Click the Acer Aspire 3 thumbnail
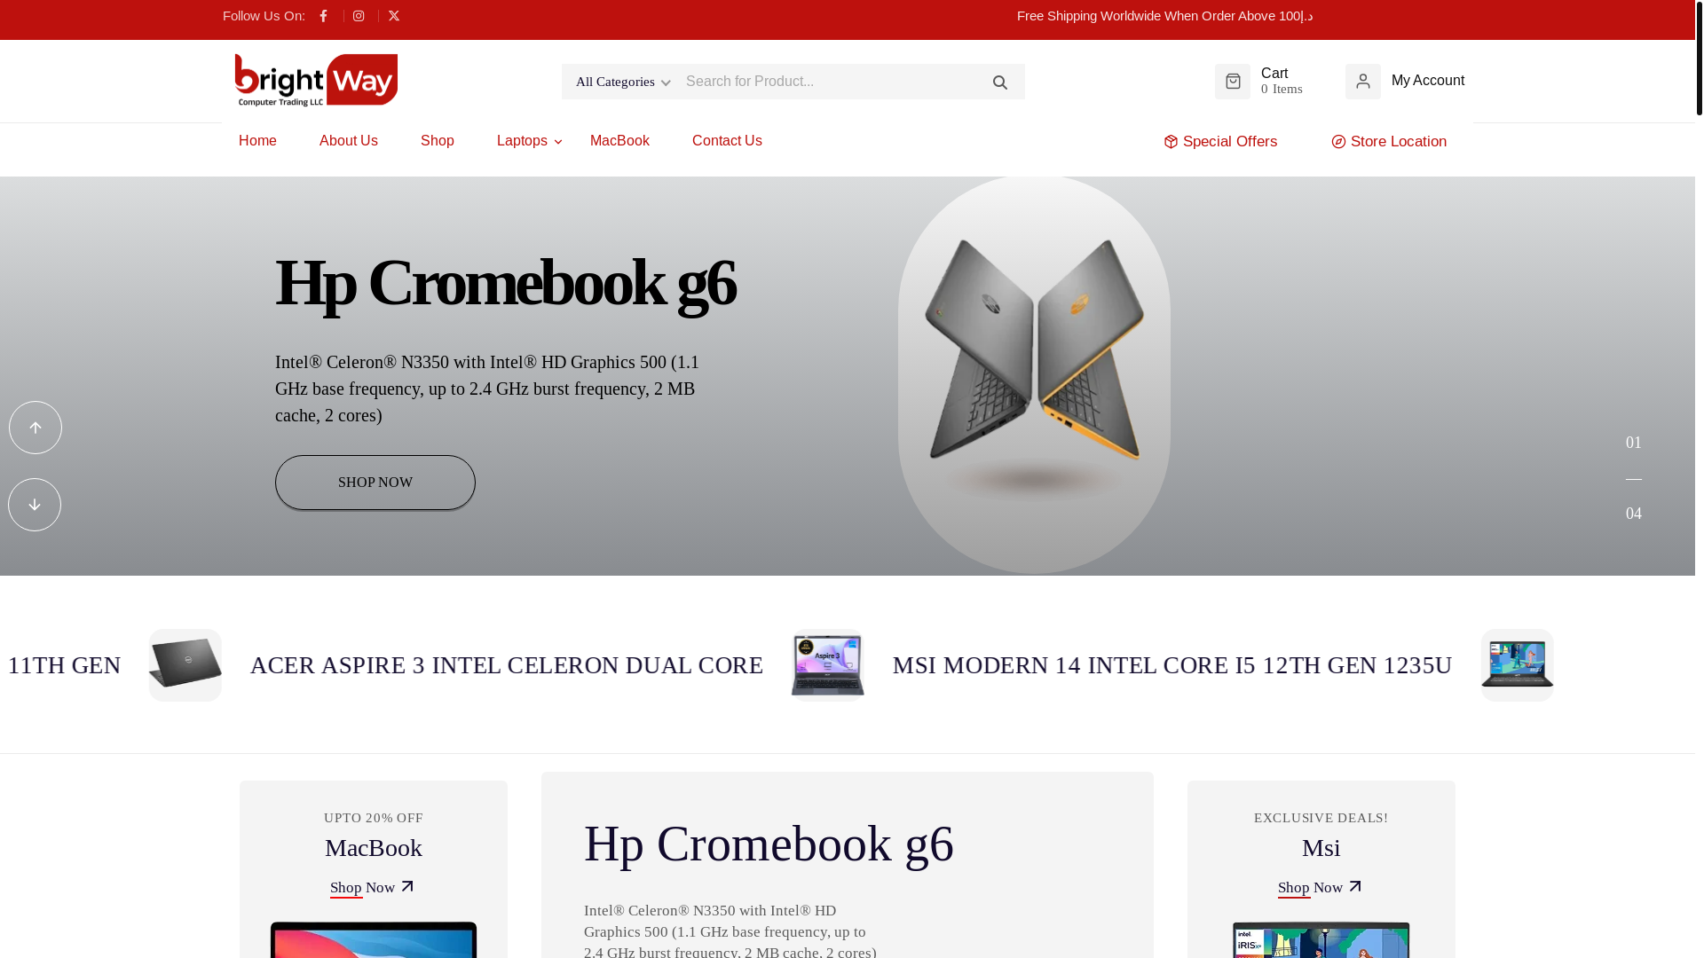The height and width of the screenshot is (958, 1704). pos(828,665)
